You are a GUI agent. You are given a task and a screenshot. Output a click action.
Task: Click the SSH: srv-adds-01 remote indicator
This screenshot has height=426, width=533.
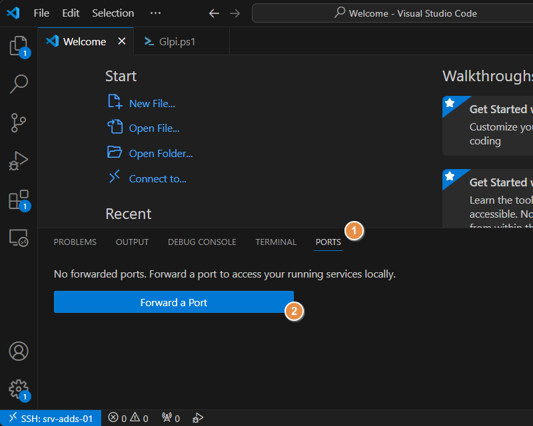pos(51,418)
